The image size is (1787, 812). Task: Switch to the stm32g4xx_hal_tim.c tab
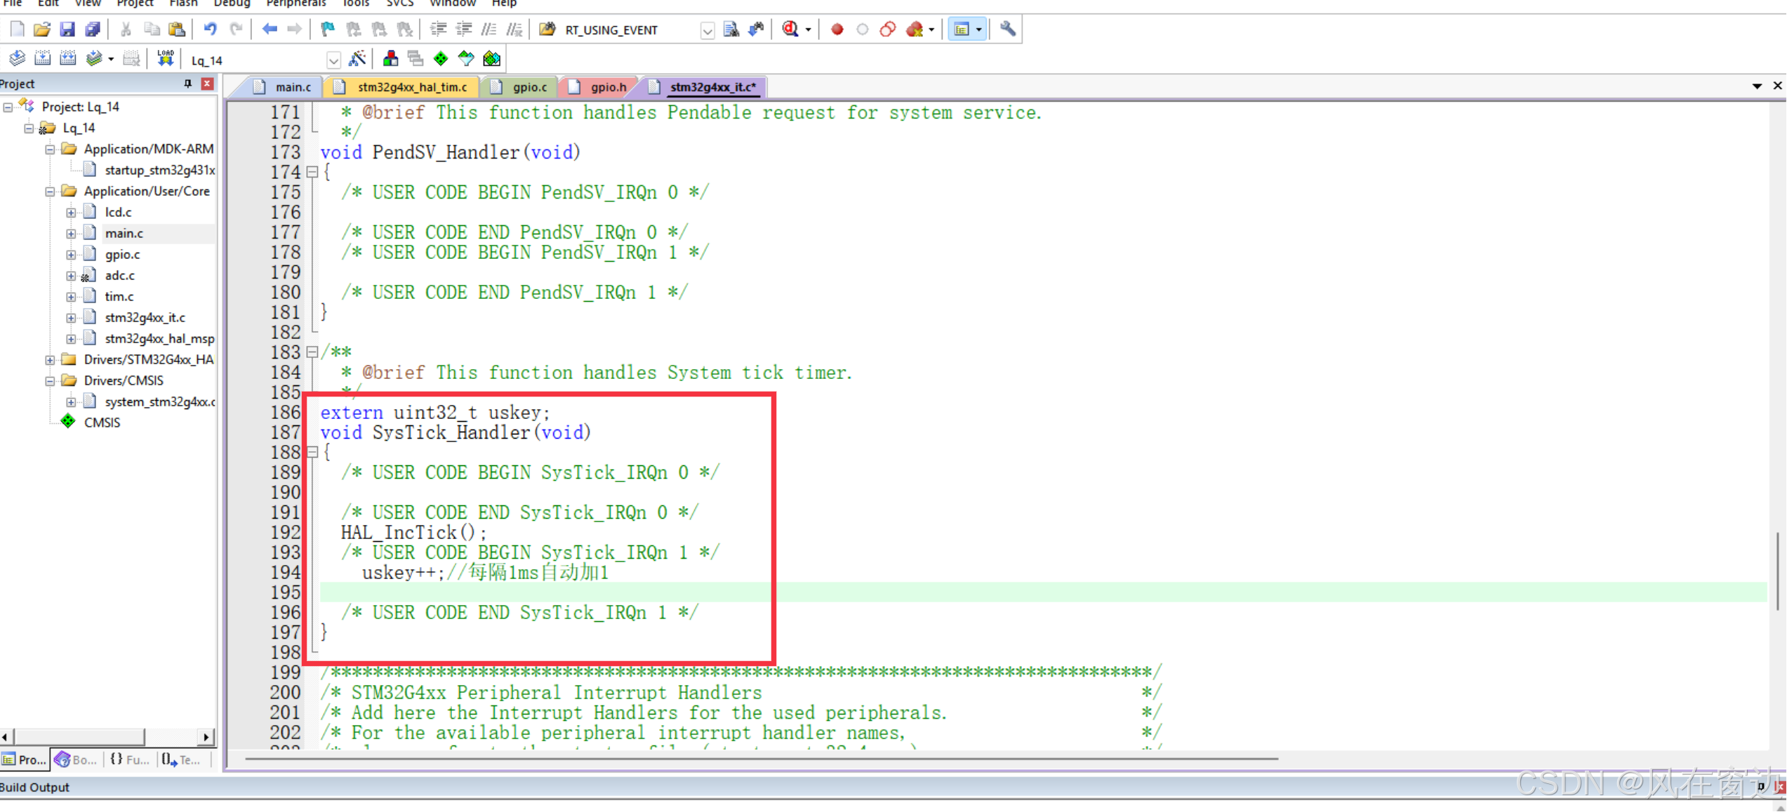[x=411, y=87]
